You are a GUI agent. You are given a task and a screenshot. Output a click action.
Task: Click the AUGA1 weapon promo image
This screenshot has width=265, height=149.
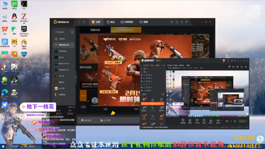click(x=114, y=54)
